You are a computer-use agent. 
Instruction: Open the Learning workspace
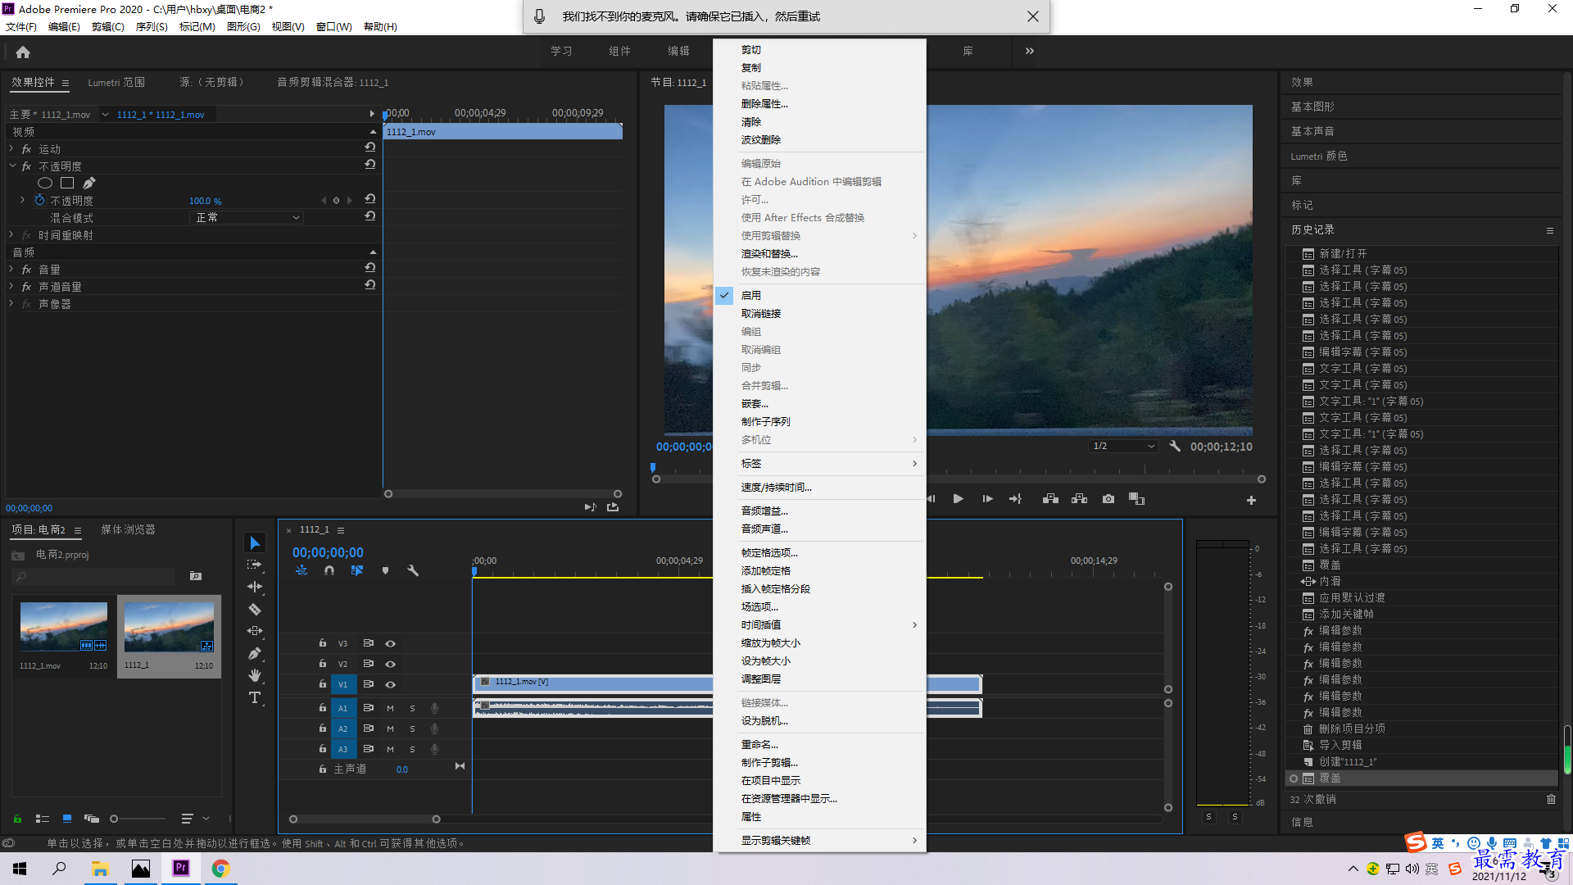tap(561, 51)
